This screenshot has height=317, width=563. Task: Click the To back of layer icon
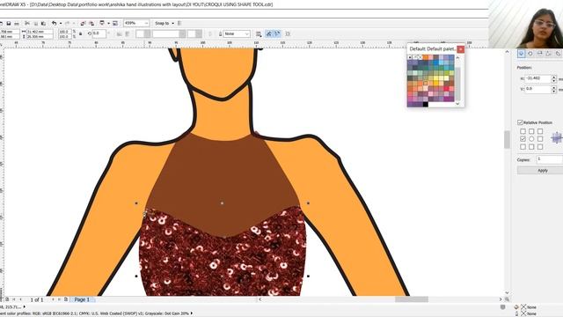click(x=276, y=33)
